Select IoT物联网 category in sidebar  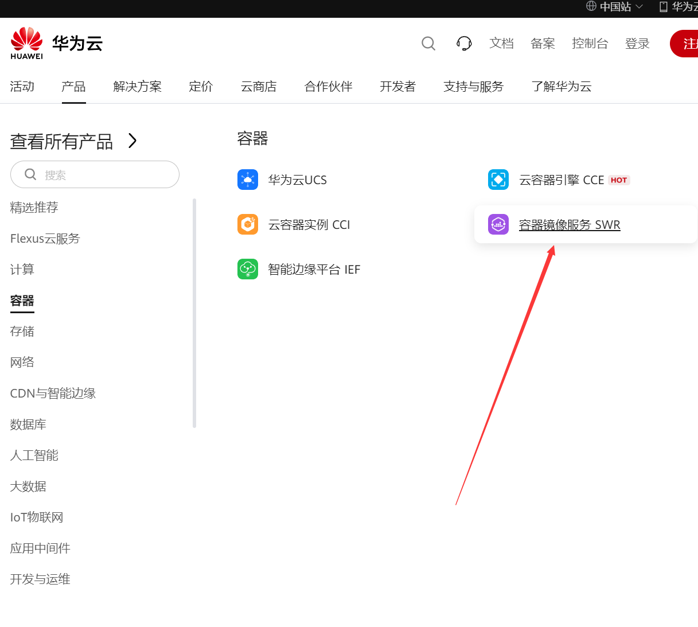pyautogui.click(x=37, y=517)
